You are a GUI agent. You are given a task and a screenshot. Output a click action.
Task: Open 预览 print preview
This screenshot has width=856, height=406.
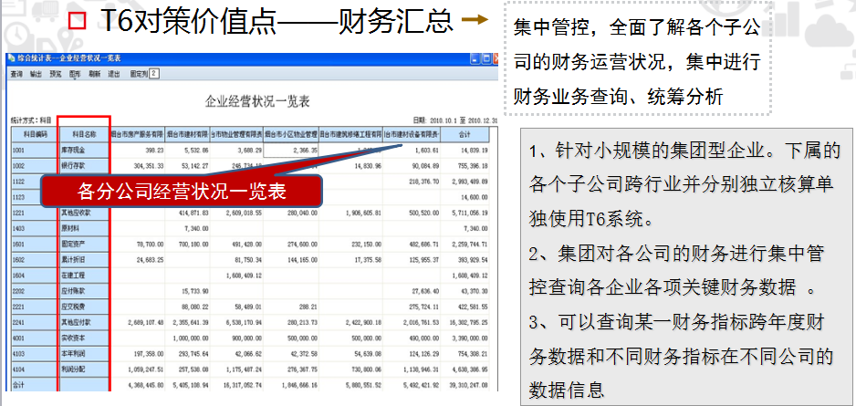pyautogui.click(x=55, y=74)
